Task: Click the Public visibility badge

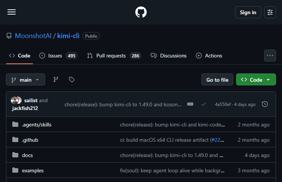Action: tap(91, 36)
